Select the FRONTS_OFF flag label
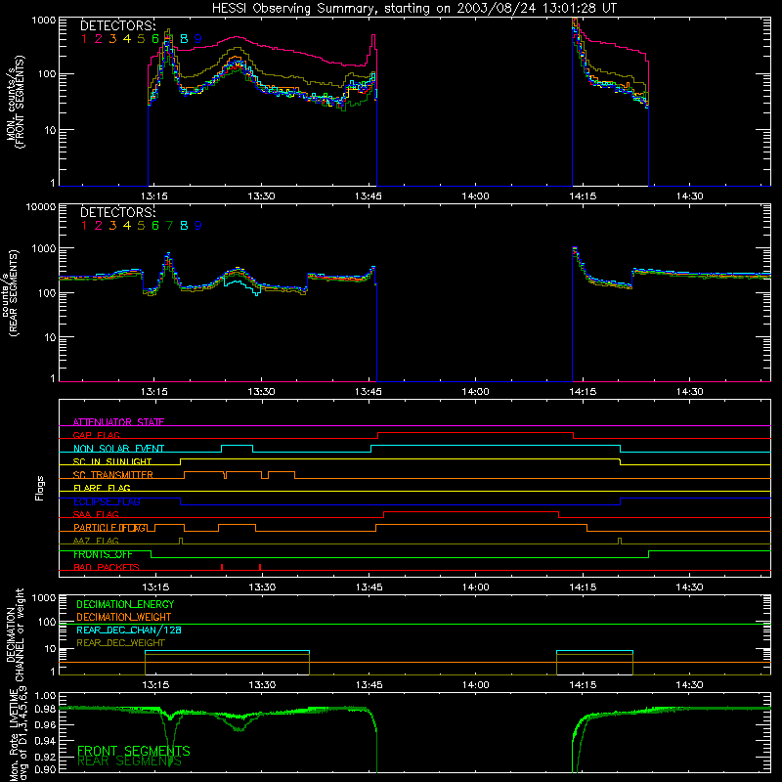 [103, 554]
